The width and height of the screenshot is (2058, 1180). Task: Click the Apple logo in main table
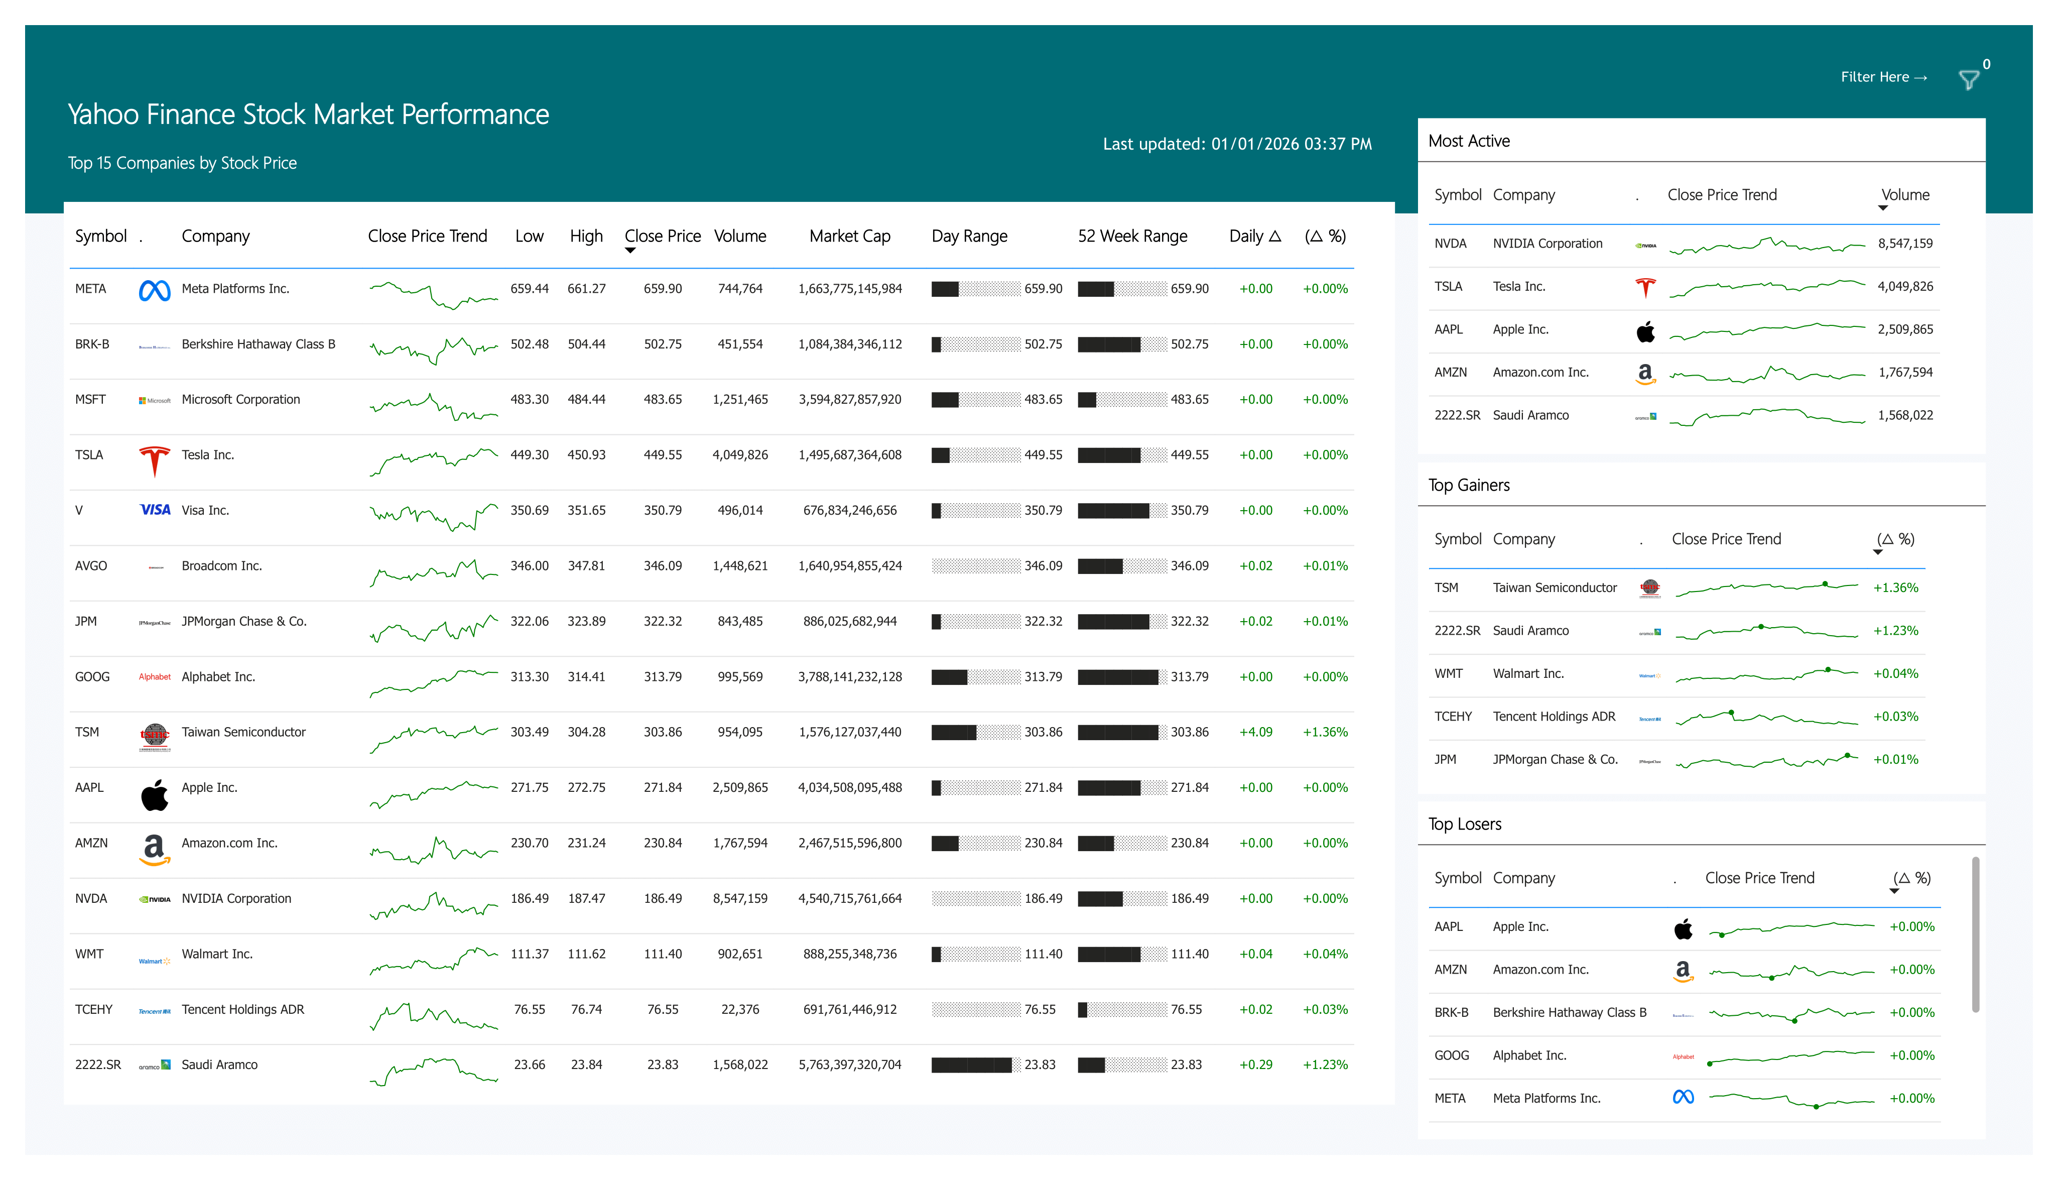[155, 795]
